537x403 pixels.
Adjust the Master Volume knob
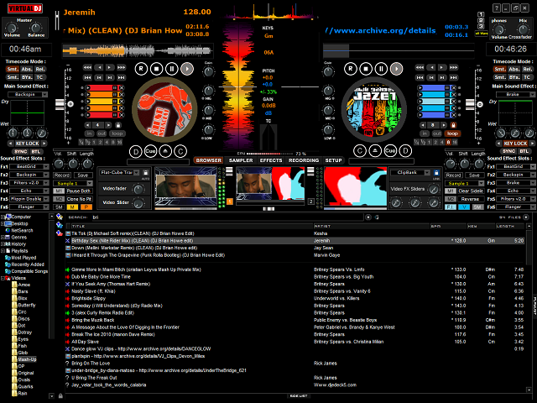(12, 28)
